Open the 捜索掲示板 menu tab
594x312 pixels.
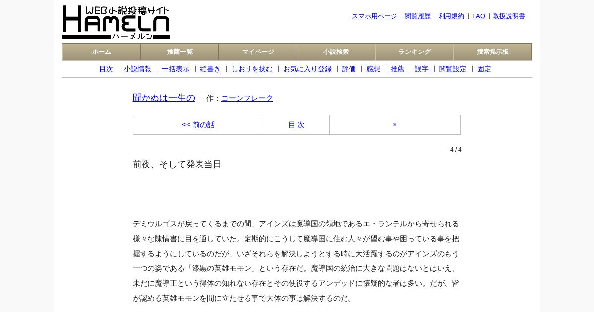(x=493, y=52)
